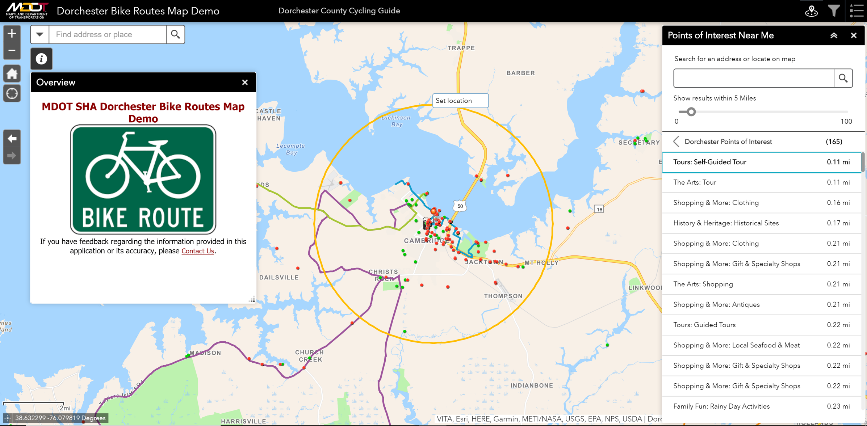Screen dimensions: 867x426
Task: Open search source dropdown arrow
Action: (x=40, y=34)
